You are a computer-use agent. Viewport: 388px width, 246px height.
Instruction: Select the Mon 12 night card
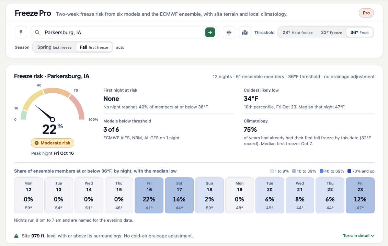click(x=28, y=195)
